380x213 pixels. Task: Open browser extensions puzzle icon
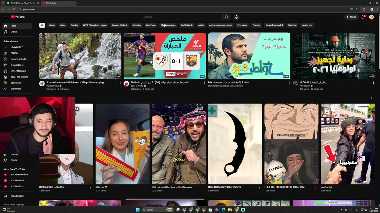[x=364, y=9]
